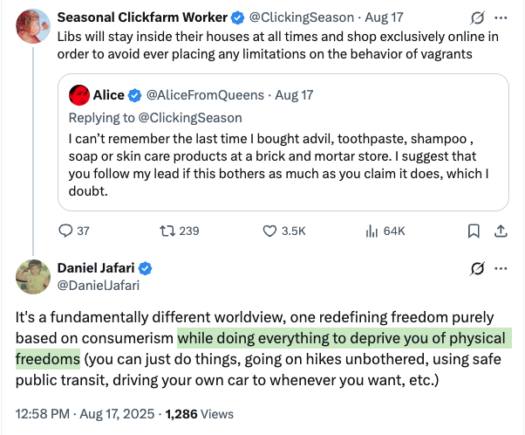Open more options menu on top tweet
The height and width of the screenshot is (435, 525).
tap(501, 17)
